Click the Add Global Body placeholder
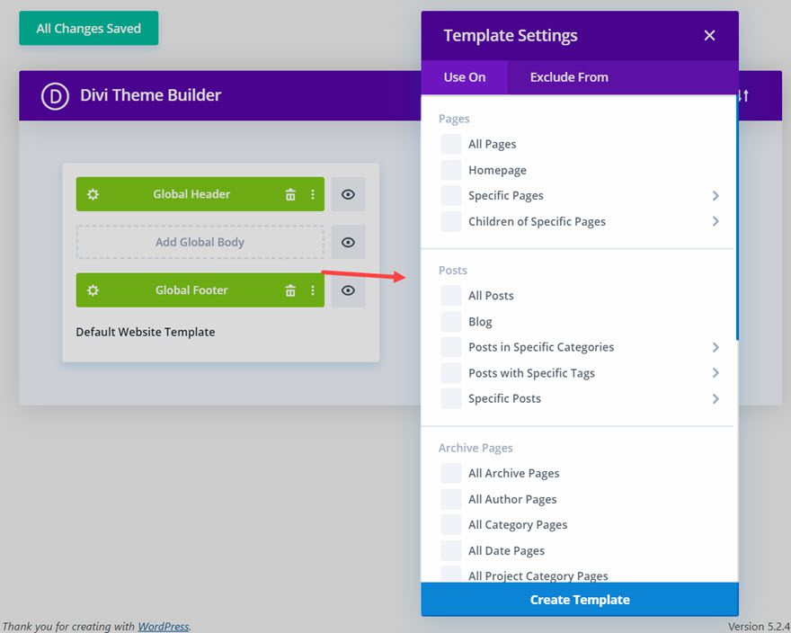 [200, 242]
